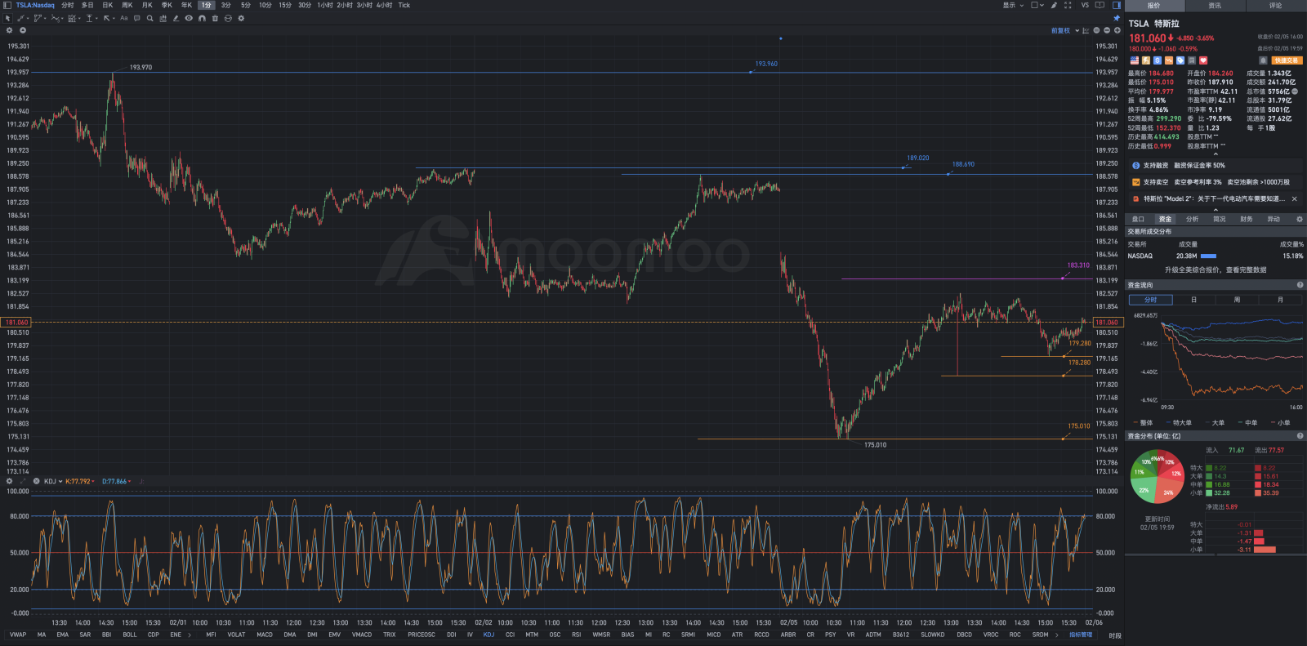Image resolution: width=1307 pixels, height=646 pixels.
Task: Enter fullscreen chart mode
Action: [1068, 5]
